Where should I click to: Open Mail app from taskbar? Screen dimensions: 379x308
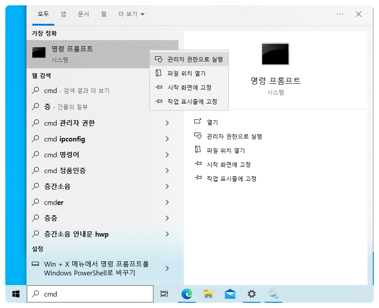(230, 294)
